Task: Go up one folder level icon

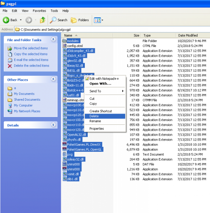Action: pyautogui.click(x=42, y=20)
